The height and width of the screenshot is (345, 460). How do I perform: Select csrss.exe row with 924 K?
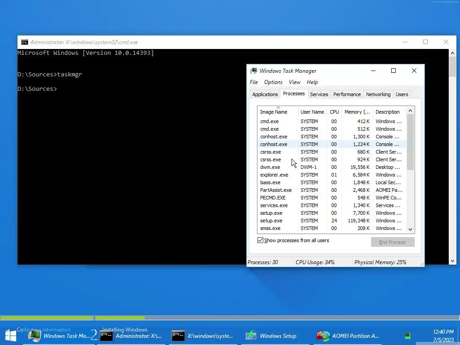tap(332, 159)
